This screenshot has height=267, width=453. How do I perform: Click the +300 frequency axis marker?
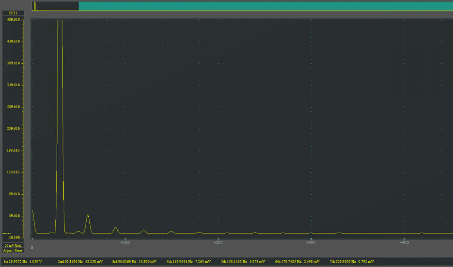point(311,243)
